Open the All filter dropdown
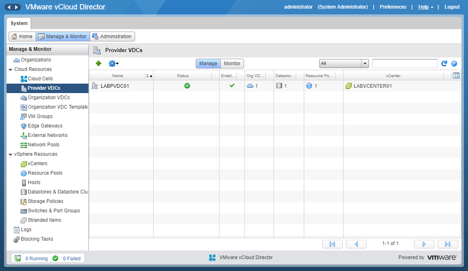Screen dimensions: 468x271 (x=344, y=64)
